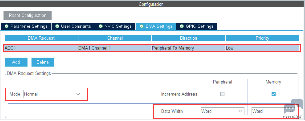The image size is (305, 121).
Task: Open the User Constants tab
Action: (x=73, y=26)
